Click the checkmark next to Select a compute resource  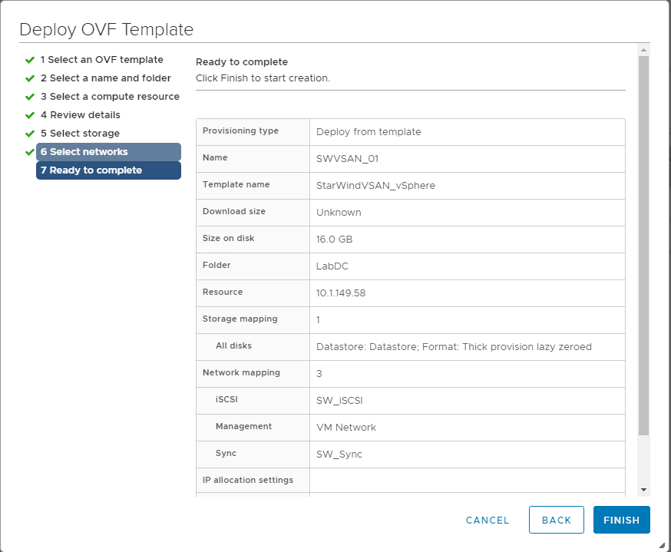pyautogui.click(x=30, y=97)
